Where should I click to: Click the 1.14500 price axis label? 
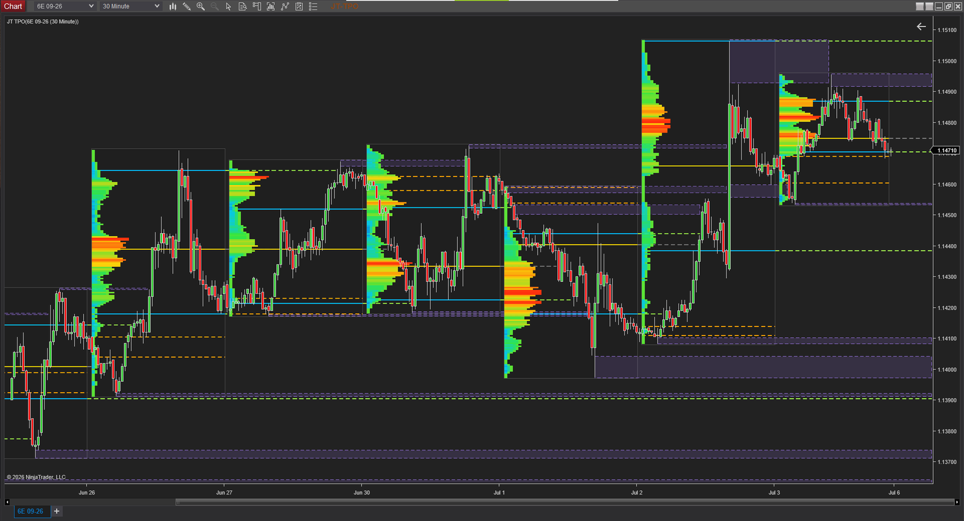(947, 215)
